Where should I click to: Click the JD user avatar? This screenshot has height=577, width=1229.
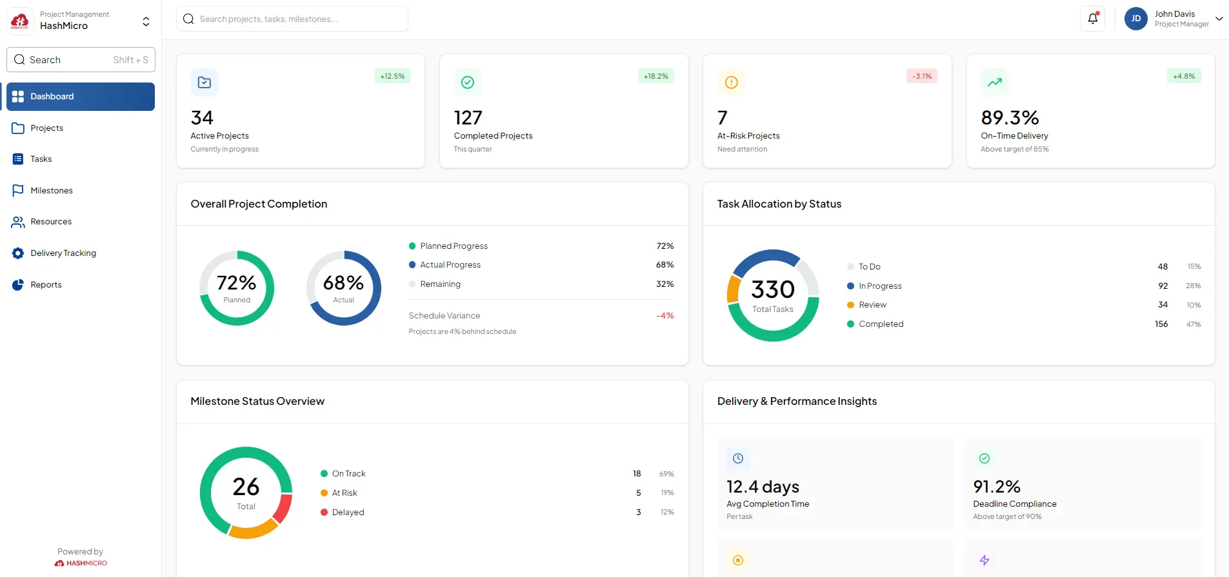[x=1135, y=19]
